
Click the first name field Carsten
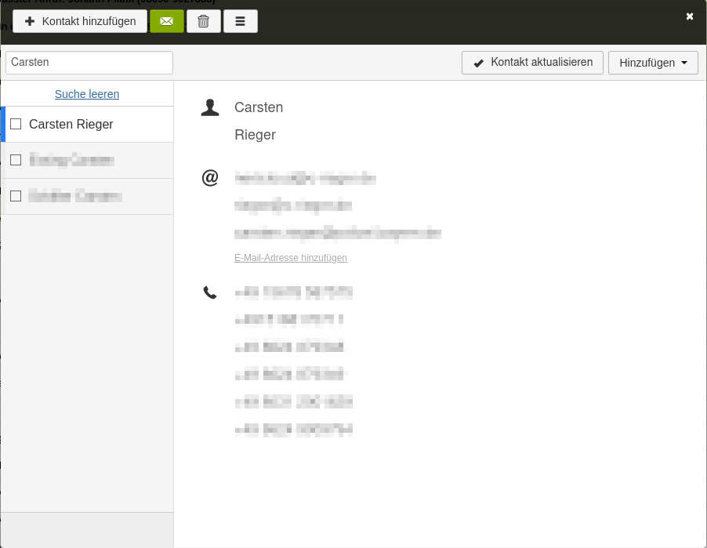[x=259, y=107]
